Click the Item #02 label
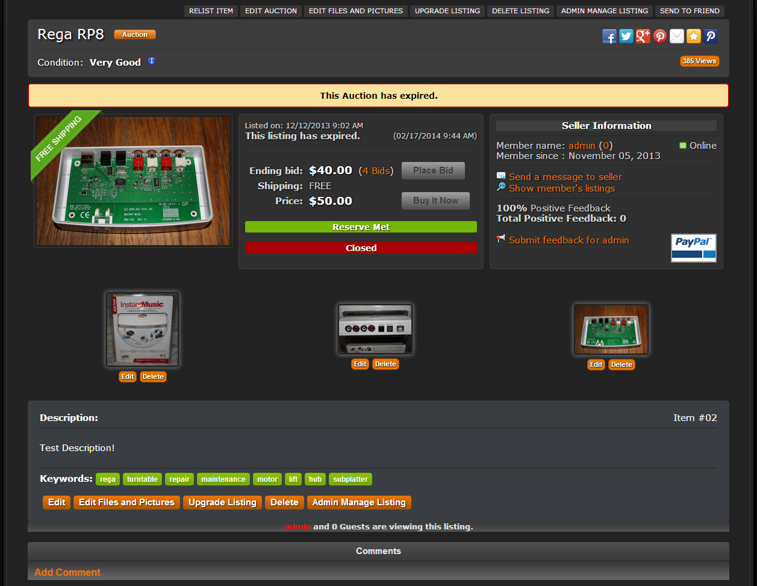The image size is (757, 586). click(x=695, y=417)
